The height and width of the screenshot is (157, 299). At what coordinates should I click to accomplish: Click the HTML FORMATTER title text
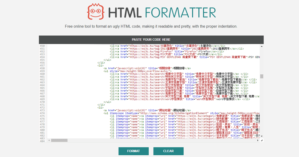(162, 13)
